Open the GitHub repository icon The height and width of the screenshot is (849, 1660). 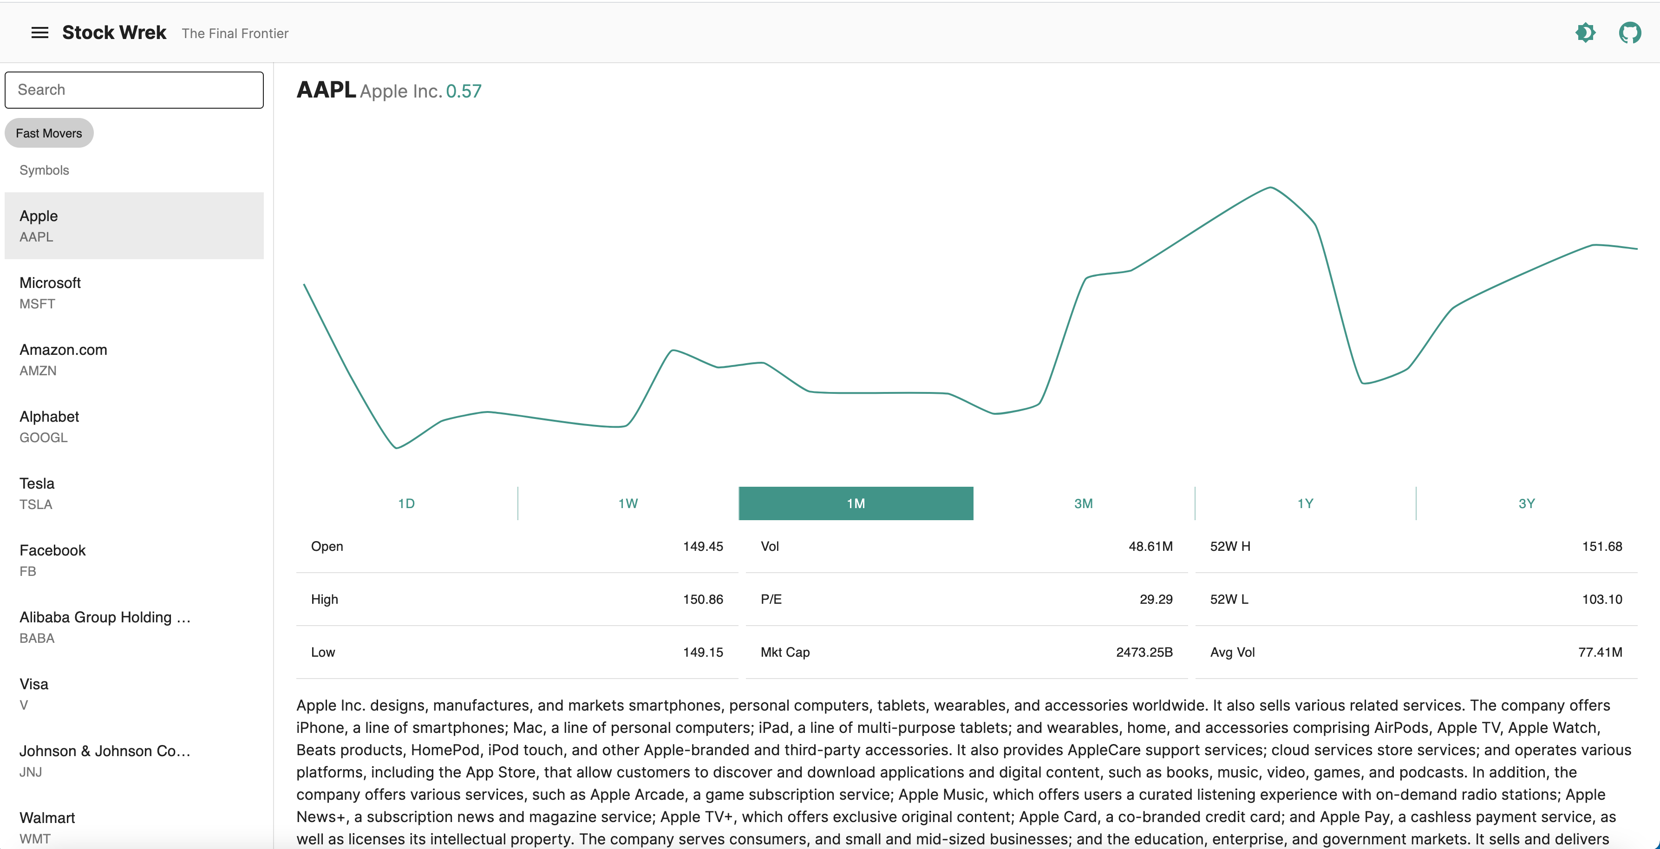point(1629,33)
